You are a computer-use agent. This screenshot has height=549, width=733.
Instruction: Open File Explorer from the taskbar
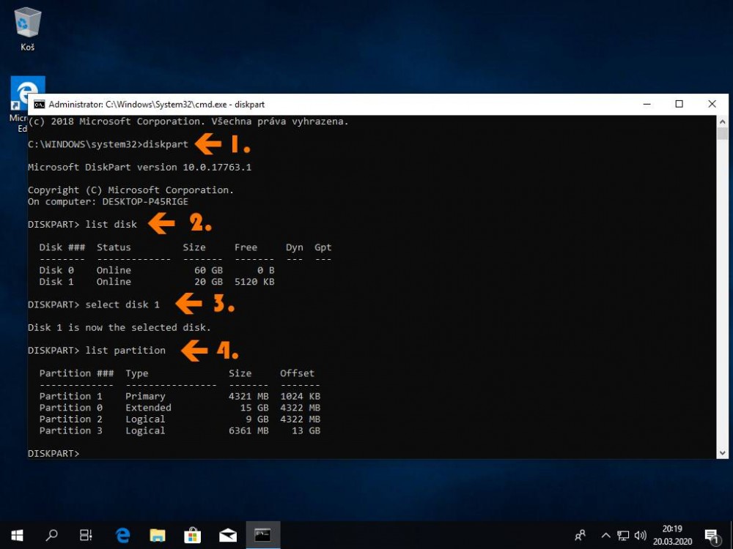coord(158,535)
